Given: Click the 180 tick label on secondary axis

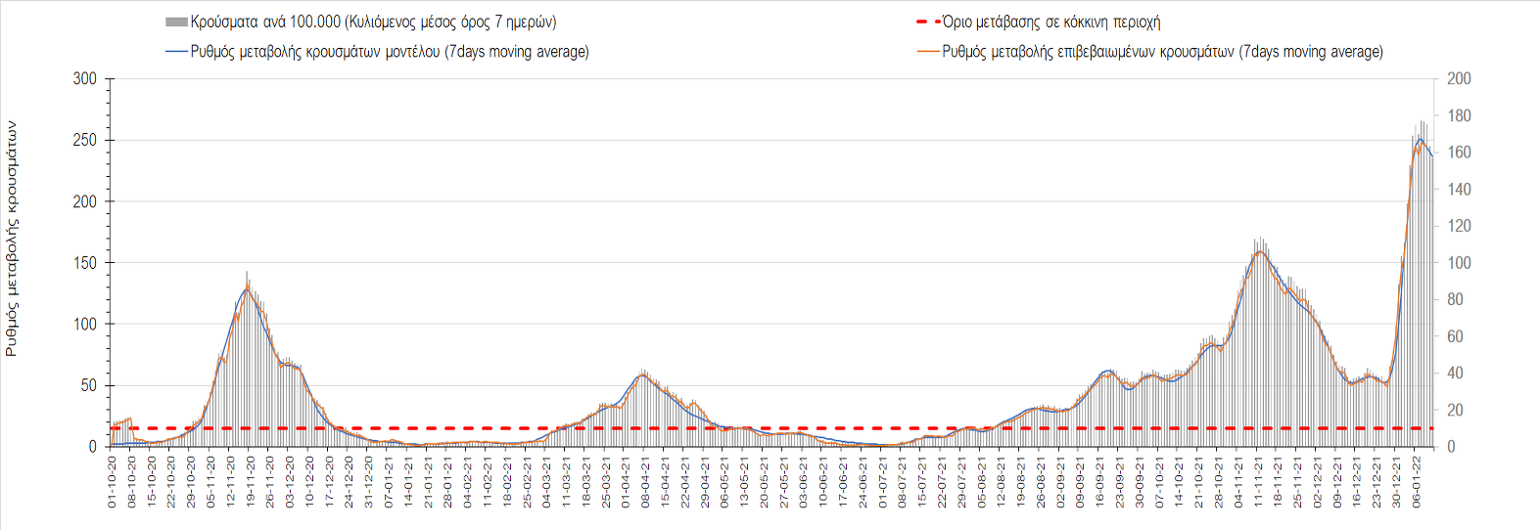Looking at the screenshot, I should [1459, 116].
